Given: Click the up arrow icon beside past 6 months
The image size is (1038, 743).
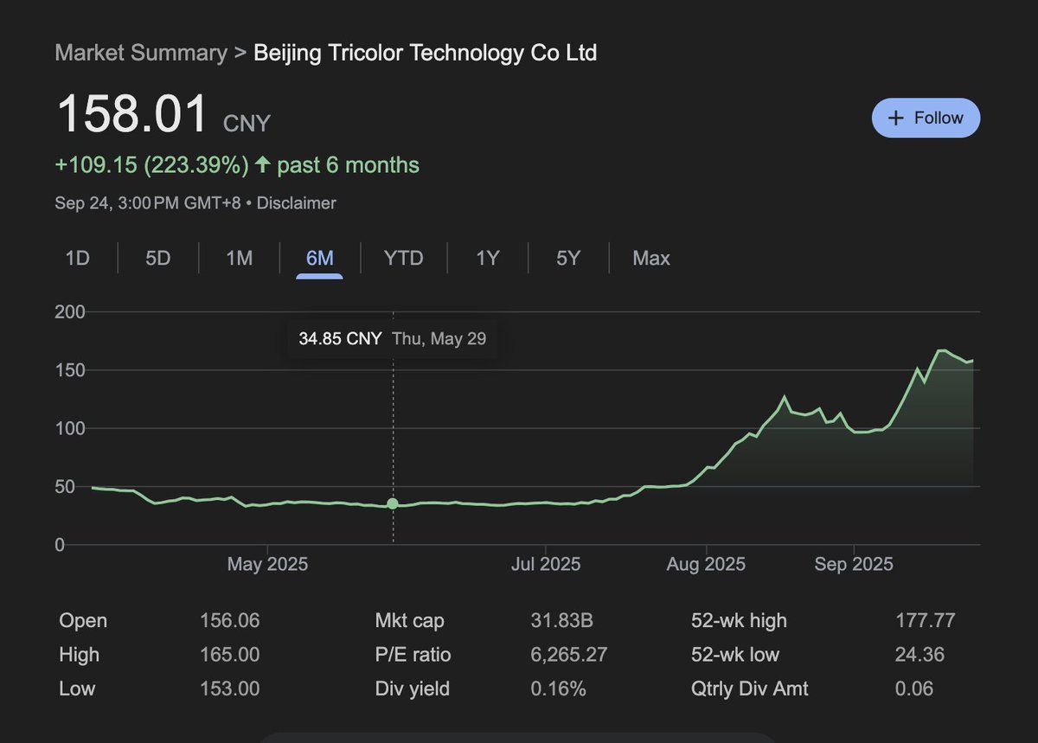Looking at the screenshot, I should pyautogui.click(x=263, y=165).
